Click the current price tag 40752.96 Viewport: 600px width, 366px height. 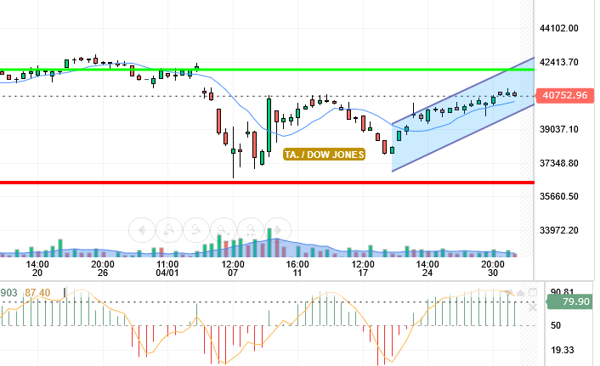[565, 95]
